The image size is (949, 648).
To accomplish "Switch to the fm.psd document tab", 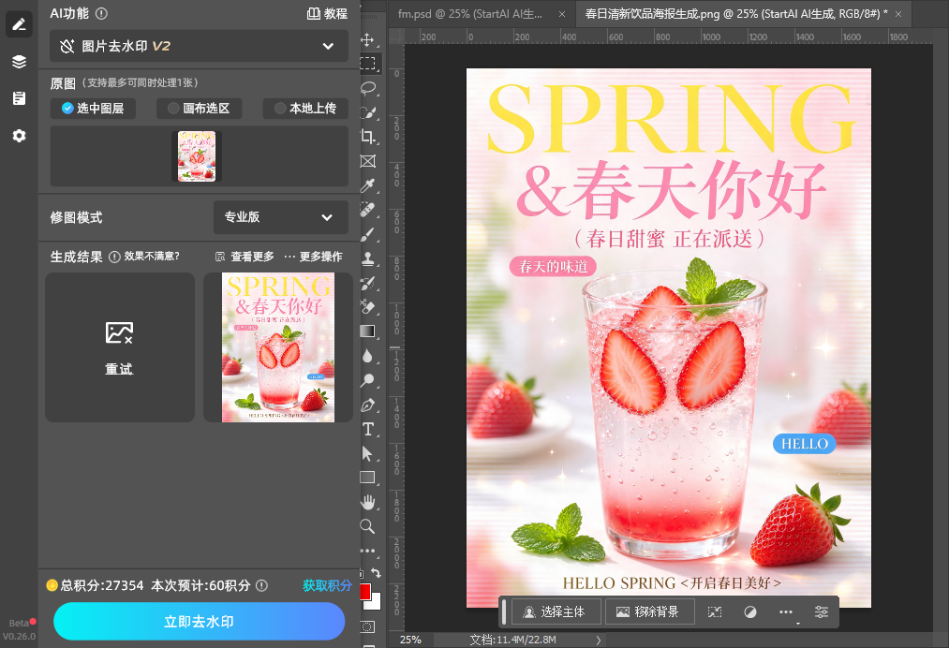I will click(470, 14).
